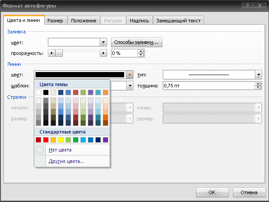Choose the purple standard color

coord(105,140)
